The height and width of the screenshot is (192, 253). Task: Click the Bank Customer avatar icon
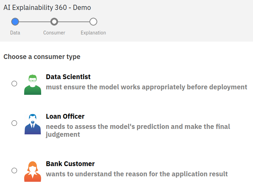33,171
